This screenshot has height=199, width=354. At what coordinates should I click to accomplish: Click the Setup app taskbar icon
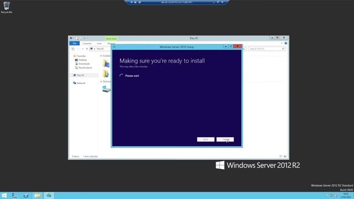[x=49, y=195]
